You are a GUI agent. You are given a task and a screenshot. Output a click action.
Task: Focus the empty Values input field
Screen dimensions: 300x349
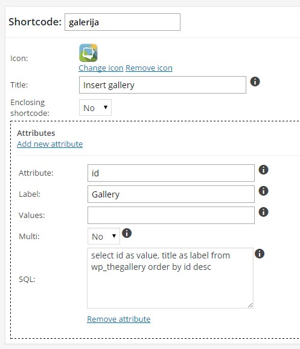tap(171, 215)
